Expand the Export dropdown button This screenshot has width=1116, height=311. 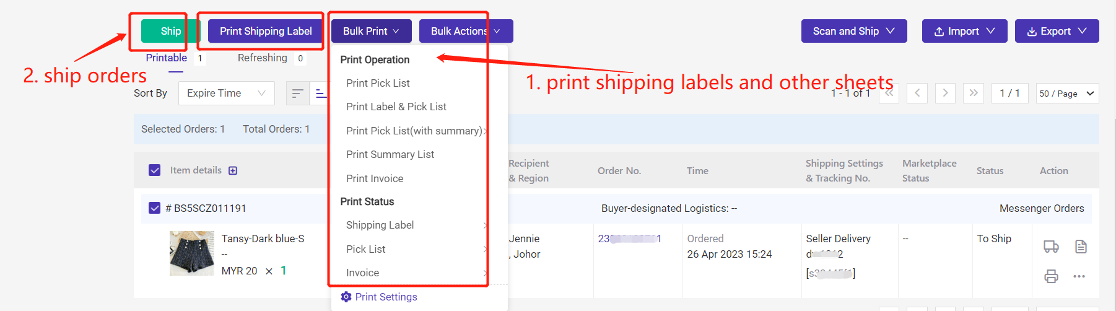click(x=1057, y=31)
